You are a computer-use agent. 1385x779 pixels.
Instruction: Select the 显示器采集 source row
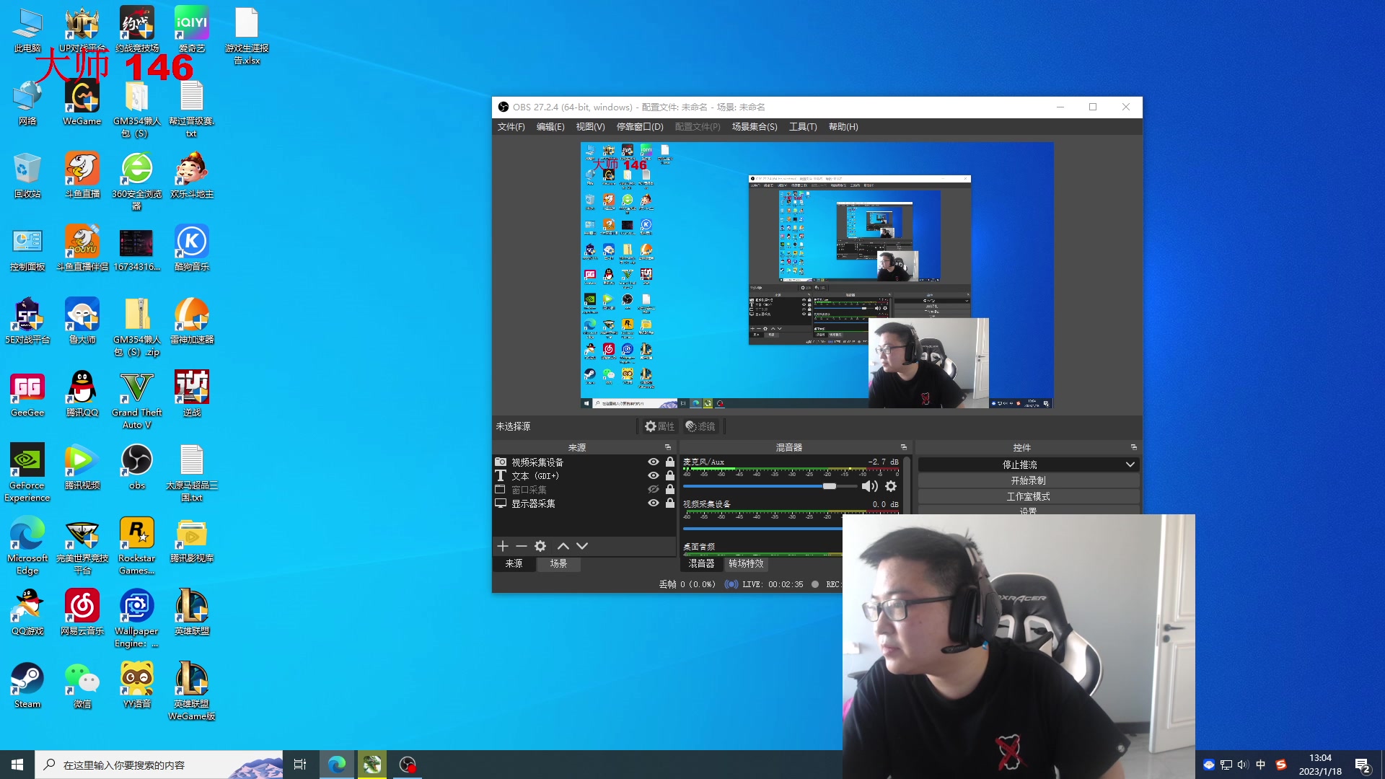click(x=584, y=503)
